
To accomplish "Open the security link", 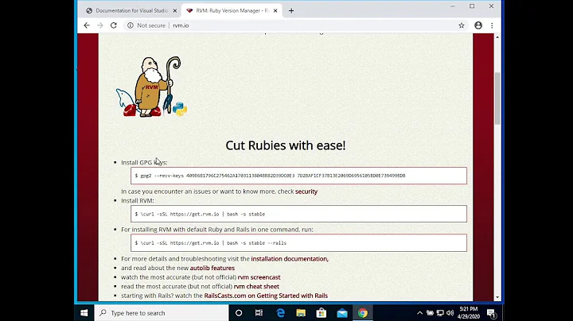I will click(x=306, y=191).
